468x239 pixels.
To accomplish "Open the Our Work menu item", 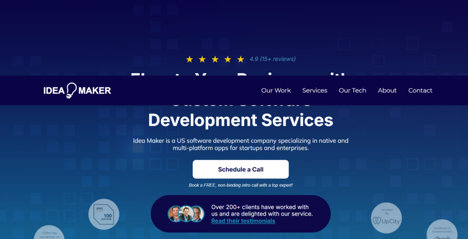I will coord(276,90).
